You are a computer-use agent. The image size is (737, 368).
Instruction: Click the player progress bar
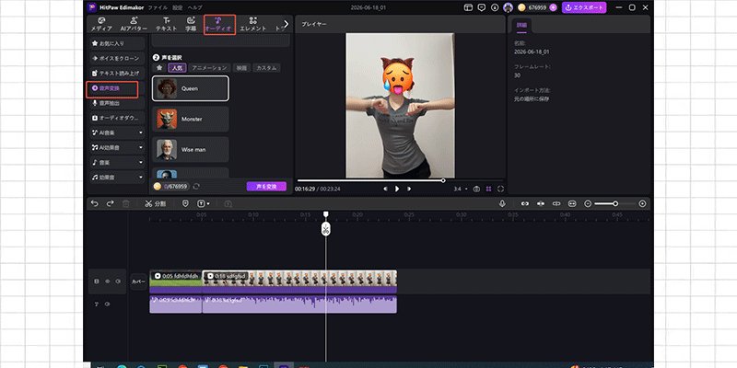(400, 180)
